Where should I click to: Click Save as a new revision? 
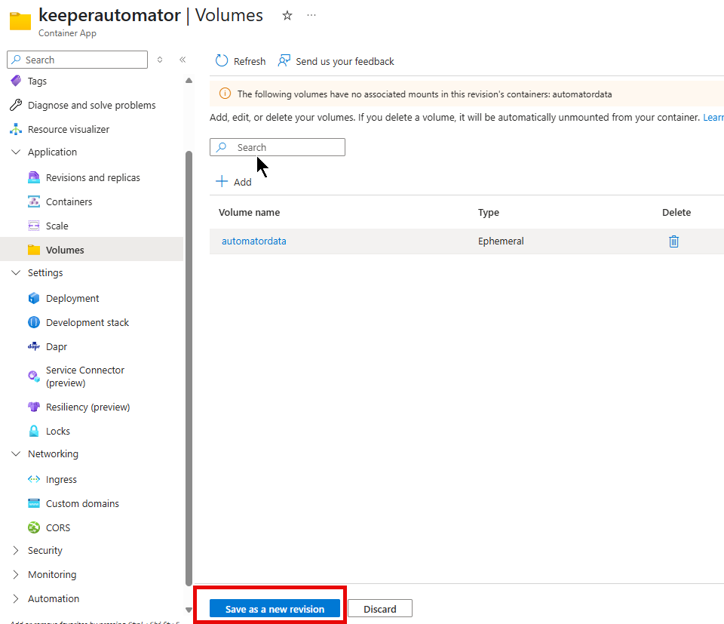[x=275, y=609]
